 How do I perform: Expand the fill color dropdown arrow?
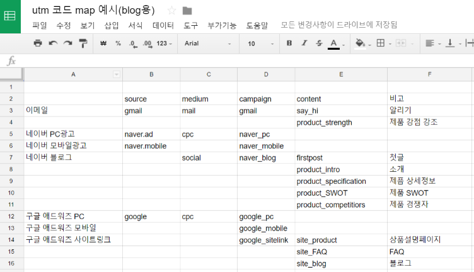[370, 45]
